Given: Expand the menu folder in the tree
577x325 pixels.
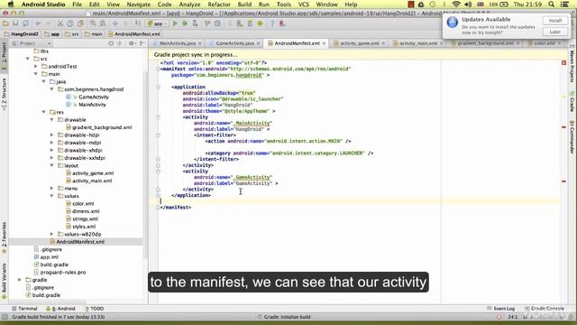Looking at the screenshot, I should tap(52, 189).
